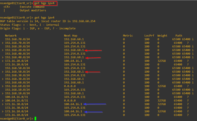Click the red arrow on the 192.168.50.0/24 row

tap(93, 72)
